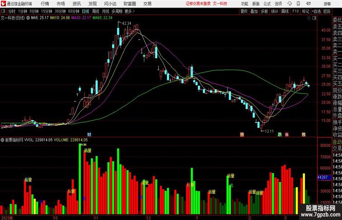Click the red 涨 marker under the chart
The height and width of the screenshot is (220, 342).
[287, 135]
